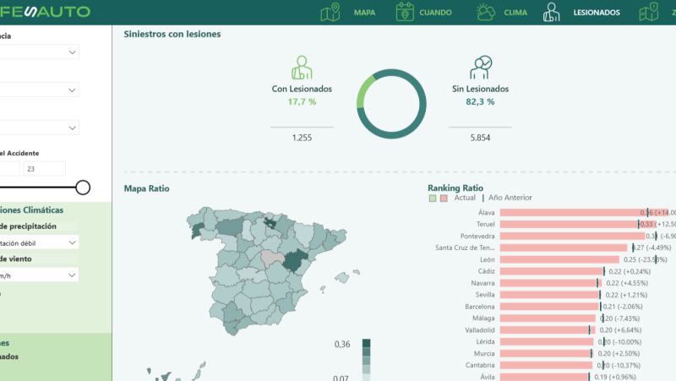This screenshot has height=381, width=676.
Task: Click the pink Actual legend swatch
Action: coord(444,199)
